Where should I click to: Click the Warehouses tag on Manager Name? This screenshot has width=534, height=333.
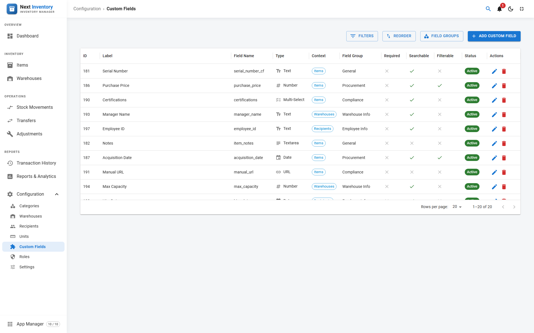pos(324,114)
